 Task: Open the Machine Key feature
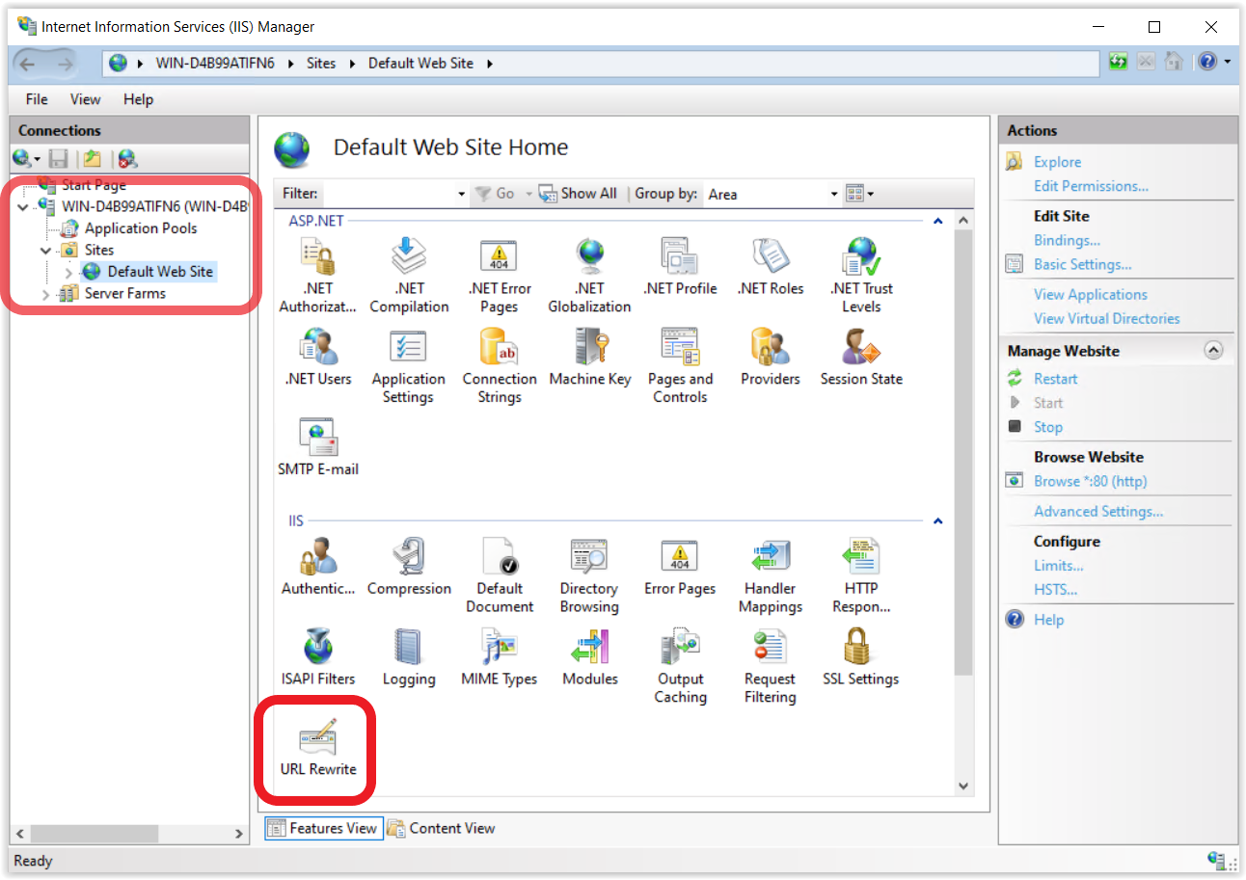point(589,359)
